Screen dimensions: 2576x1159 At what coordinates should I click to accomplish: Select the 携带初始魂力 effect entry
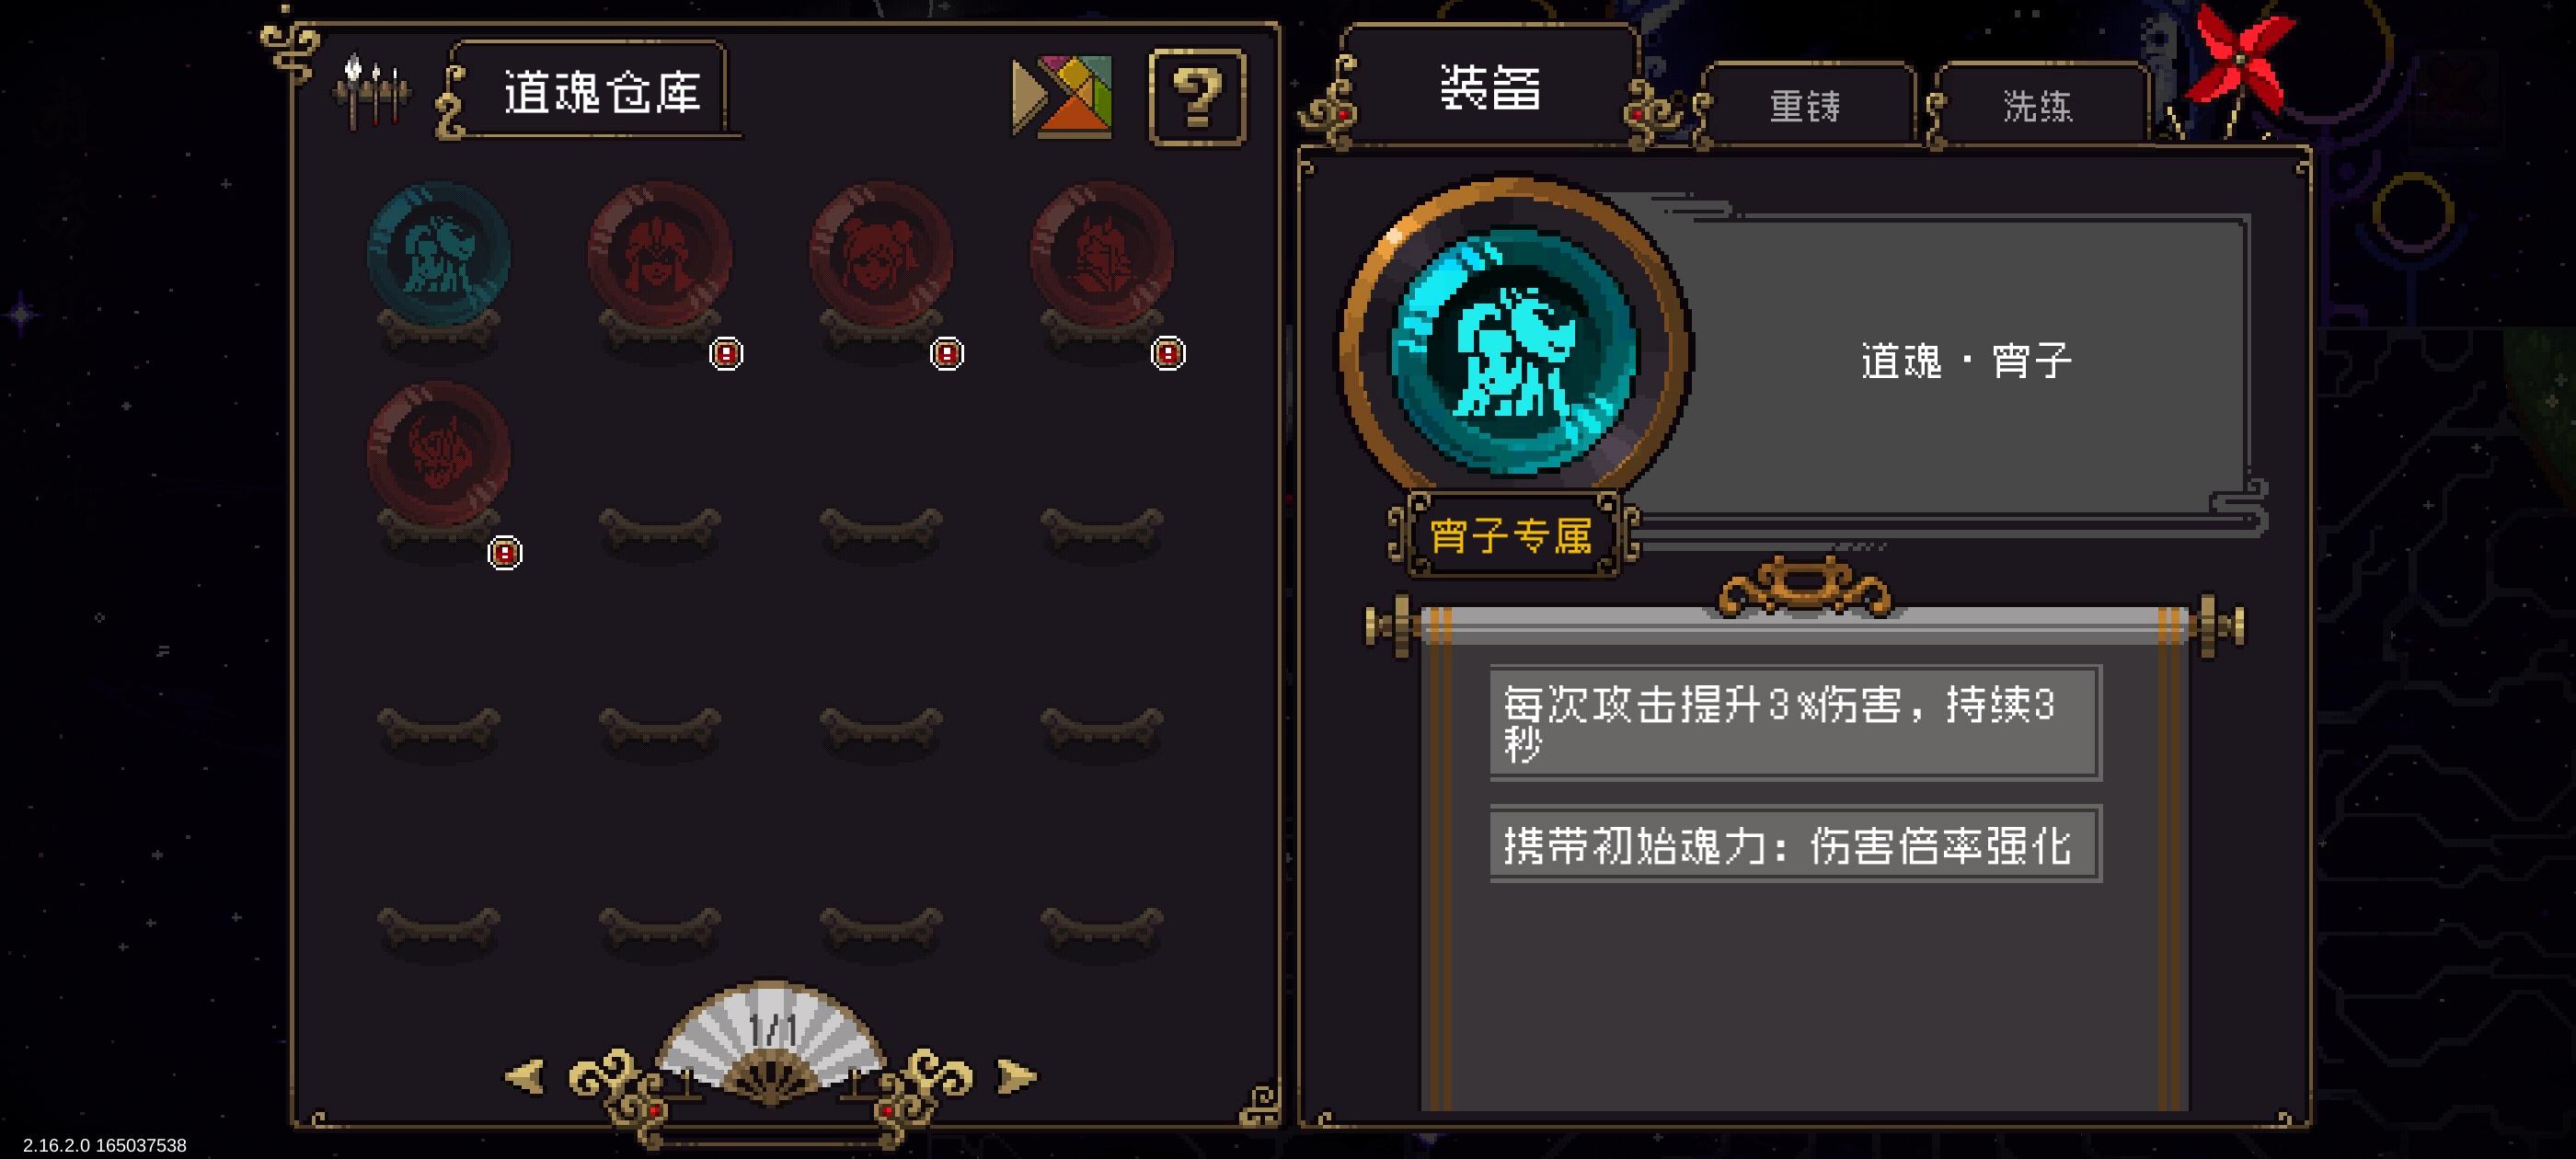pos(1795,845)
